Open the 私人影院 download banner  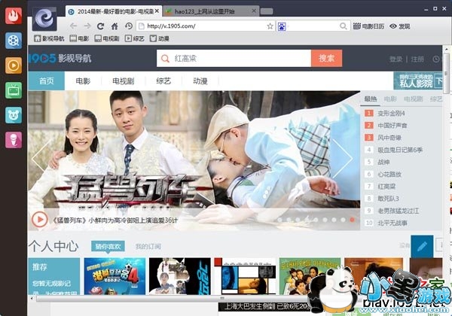(x=418, y=81)
